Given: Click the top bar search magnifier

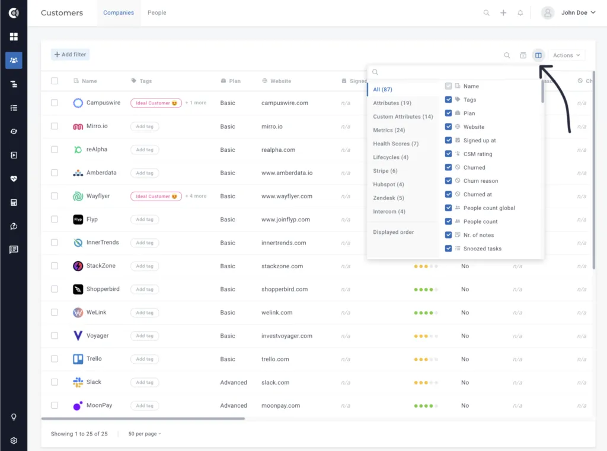Looking at the screenshot, I should coord(486,13).
